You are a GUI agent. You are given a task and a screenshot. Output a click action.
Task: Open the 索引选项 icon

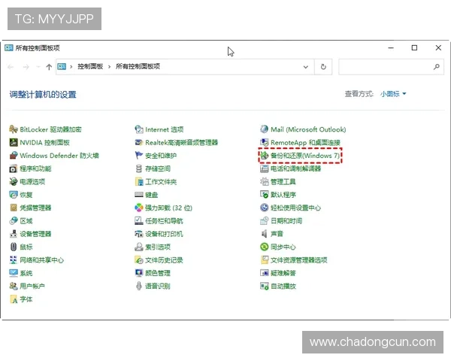click(x=138, y=247)
